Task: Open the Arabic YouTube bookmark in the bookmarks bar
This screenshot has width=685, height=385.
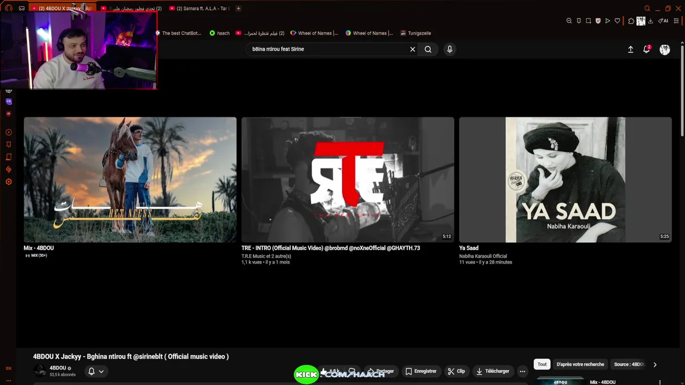Action: pos(260,33)
